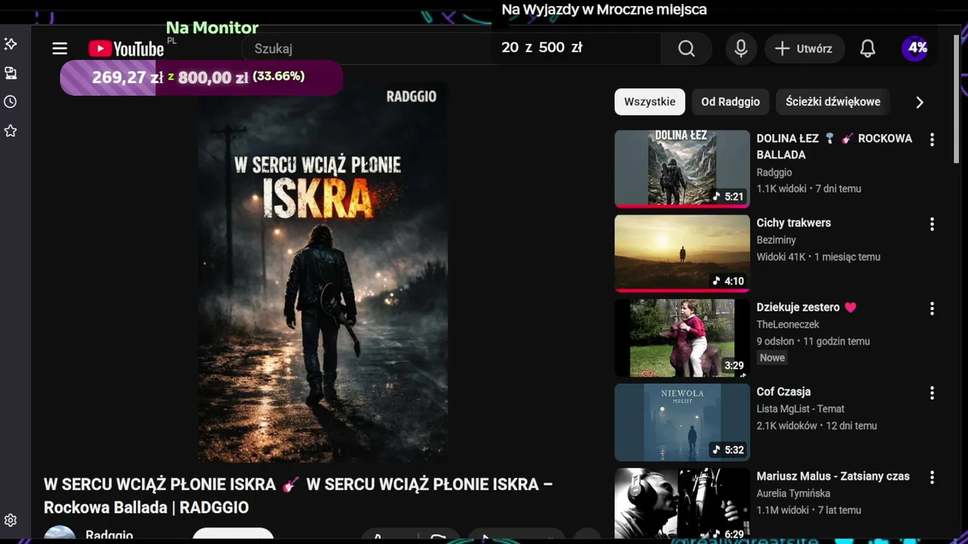Visit the TheLeoneczek channel name
Viewport: 968px width, 544px height.
(x=788, y=324)
